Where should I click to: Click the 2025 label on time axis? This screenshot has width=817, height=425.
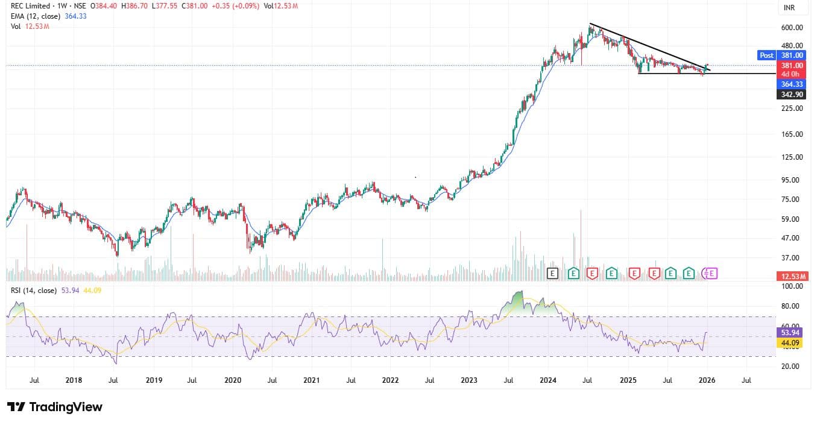(628, 381)
